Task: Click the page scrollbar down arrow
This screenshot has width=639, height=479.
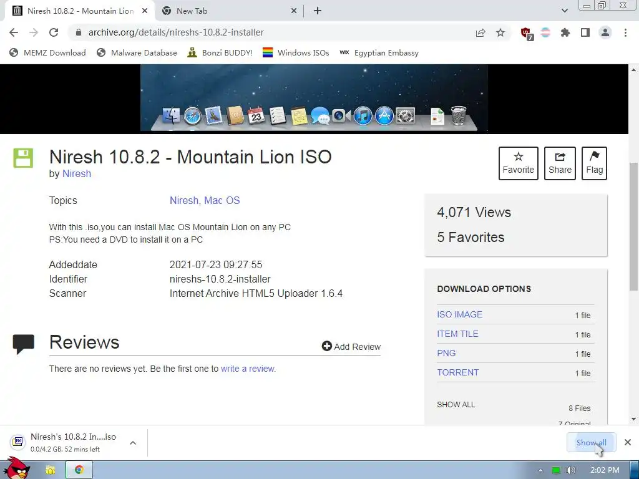Action: click(x=634, y=419)
